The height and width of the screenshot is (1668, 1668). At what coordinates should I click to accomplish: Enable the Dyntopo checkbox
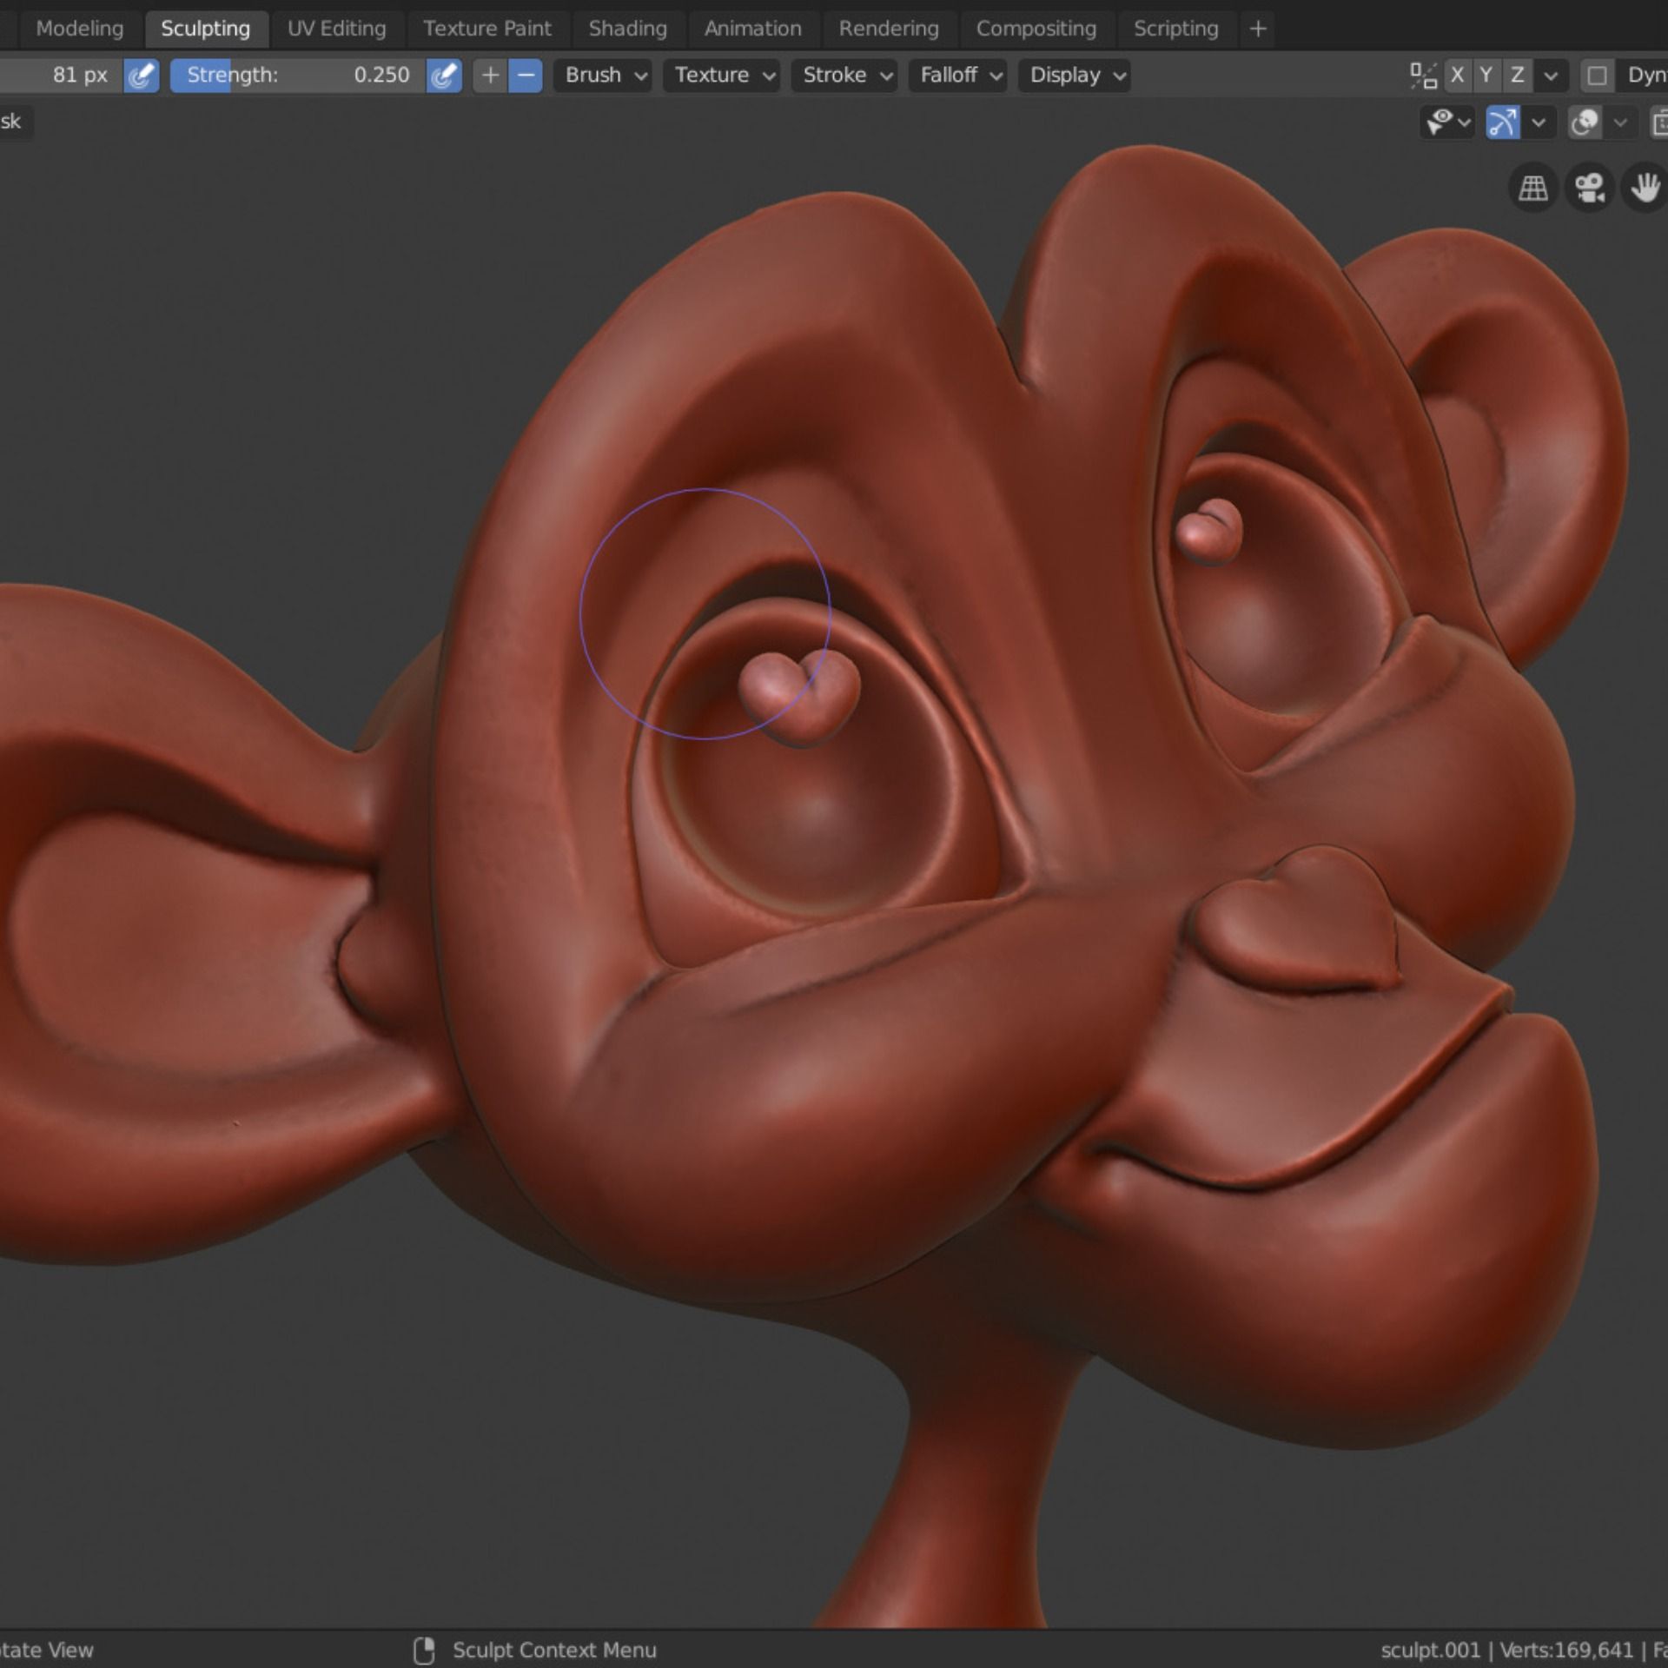(1597, 76)
